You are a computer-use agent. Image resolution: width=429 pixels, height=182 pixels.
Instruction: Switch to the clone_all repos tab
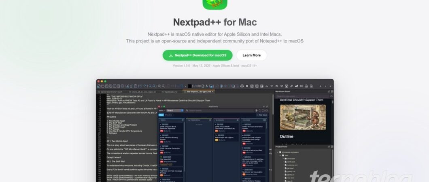(x=143, y=92)
